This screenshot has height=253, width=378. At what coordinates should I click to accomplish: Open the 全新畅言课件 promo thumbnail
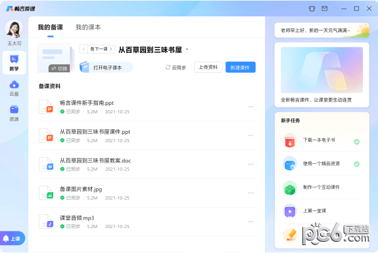pyautogui.click(x=321, y=70)
